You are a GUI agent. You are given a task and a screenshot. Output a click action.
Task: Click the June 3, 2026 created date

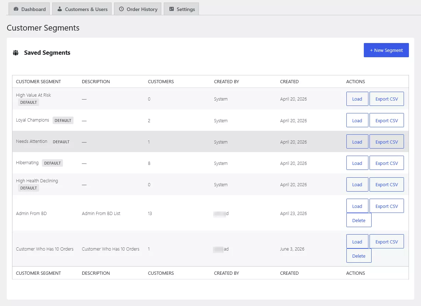click(x=292, y=249)
